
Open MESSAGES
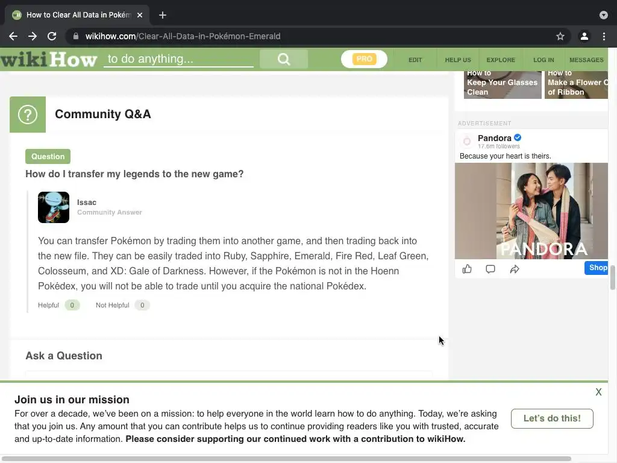click(586, 60)
